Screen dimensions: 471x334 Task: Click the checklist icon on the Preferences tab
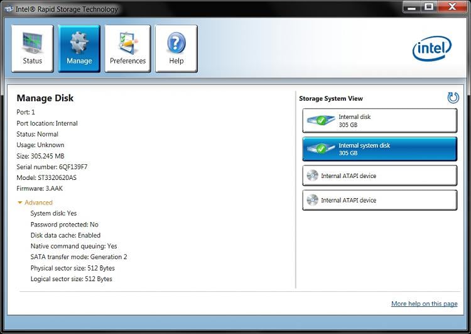coord(127,43)
